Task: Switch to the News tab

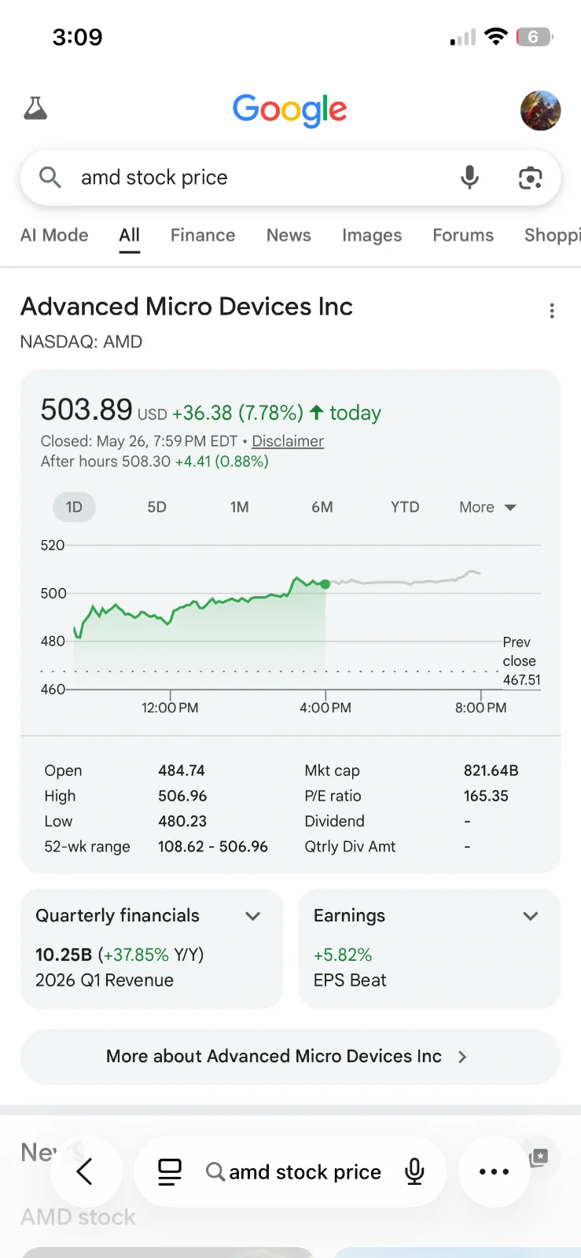Action: [x=289, y=235]
